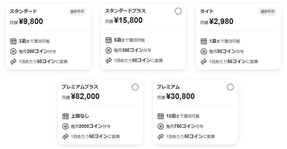
Task: Click the exchange arrows icon in スタンダード card
Action: click(13, 62)
